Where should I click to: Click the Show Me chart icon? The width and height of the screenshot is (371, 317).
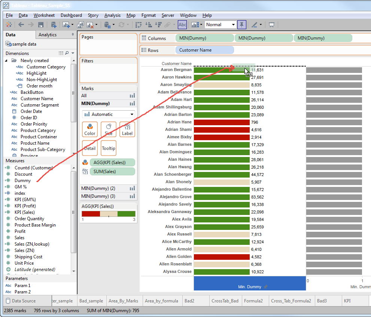[195, 25]
